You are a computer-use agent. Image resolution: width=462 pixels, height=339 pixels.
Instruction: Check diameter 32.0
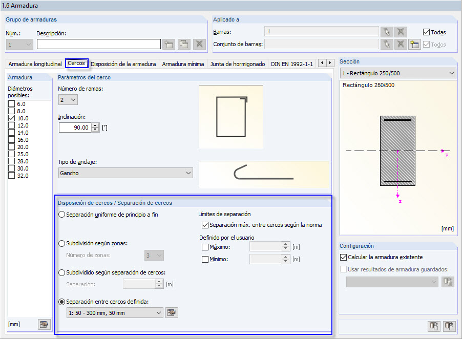(11, 176)
